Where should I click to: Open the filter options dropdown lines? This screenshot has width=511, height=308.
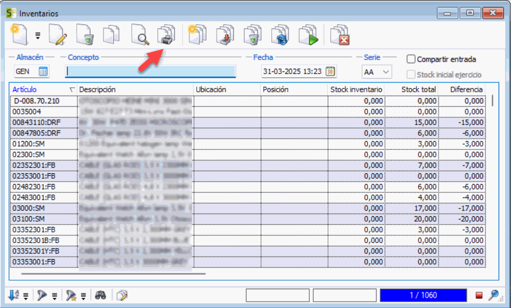click(54, 296)
